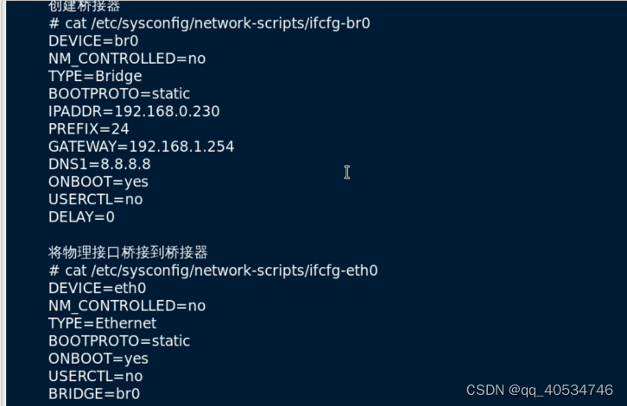Click the Chinese heading above the eth0 section
This screenshot has height=406, width=627.
(128, 253)
